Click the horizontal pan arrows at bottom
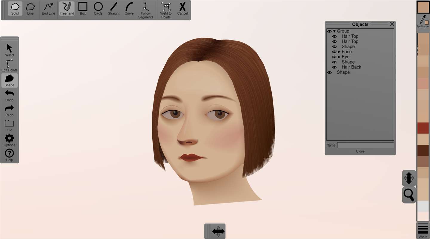 tap(218, 231)
